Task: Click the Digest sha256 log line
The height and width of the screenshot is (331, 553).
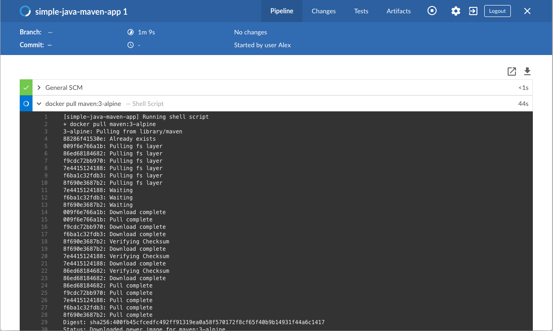Action: coord(194,322)
